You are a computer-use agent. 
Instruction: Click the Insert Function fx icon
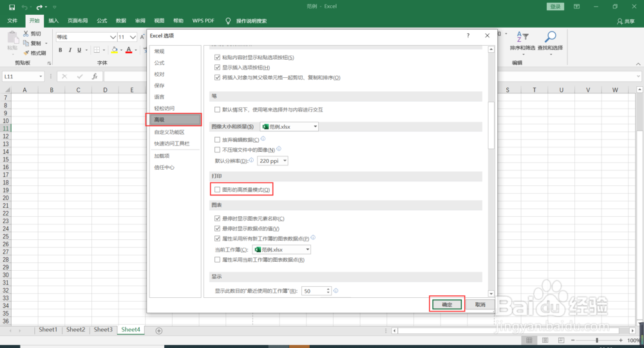click(95, 77)
